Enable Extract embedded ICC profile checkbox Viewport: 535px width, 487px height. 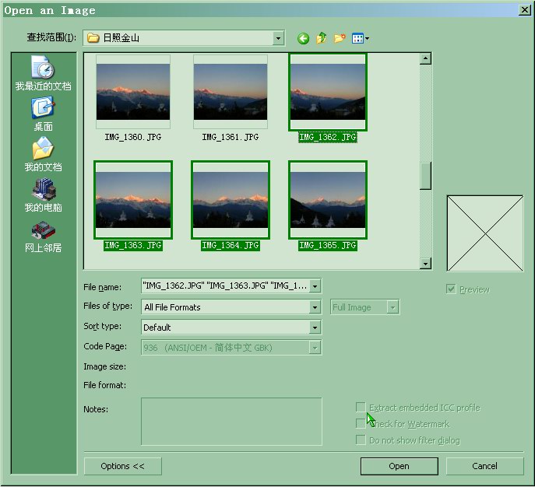click(x=361, y=407)
